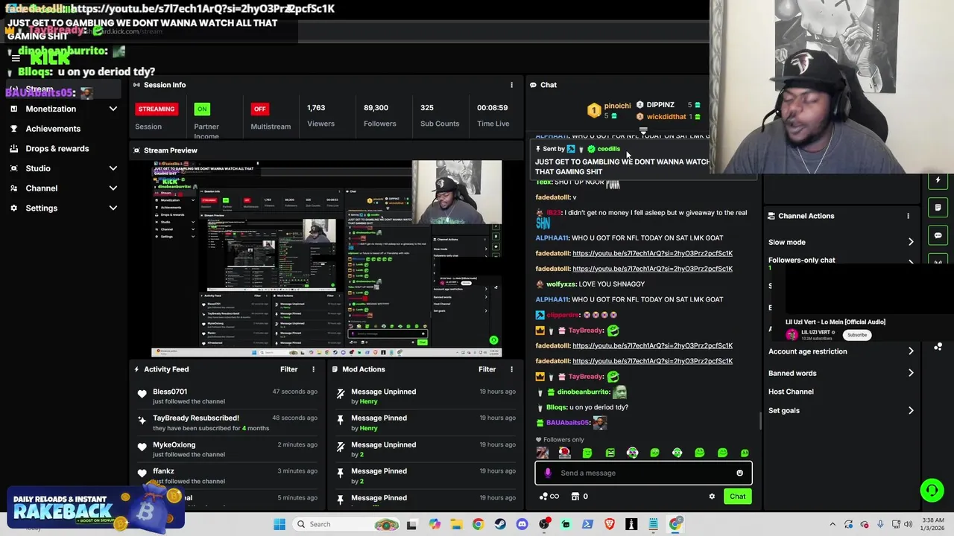
Task: Click Henry in the Message Unpinned entry
Action: 368,401
